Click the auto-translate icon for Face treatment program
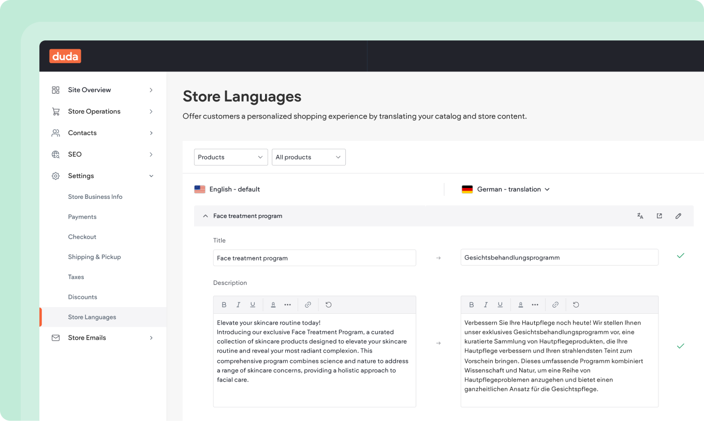 [x=640, y=215]
